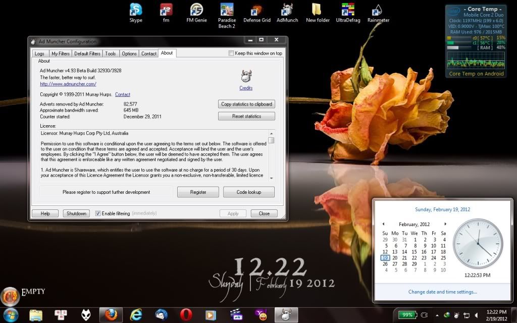Open the Windows Start menu orb
Screen dimensions: 517x323
(10, 315)
